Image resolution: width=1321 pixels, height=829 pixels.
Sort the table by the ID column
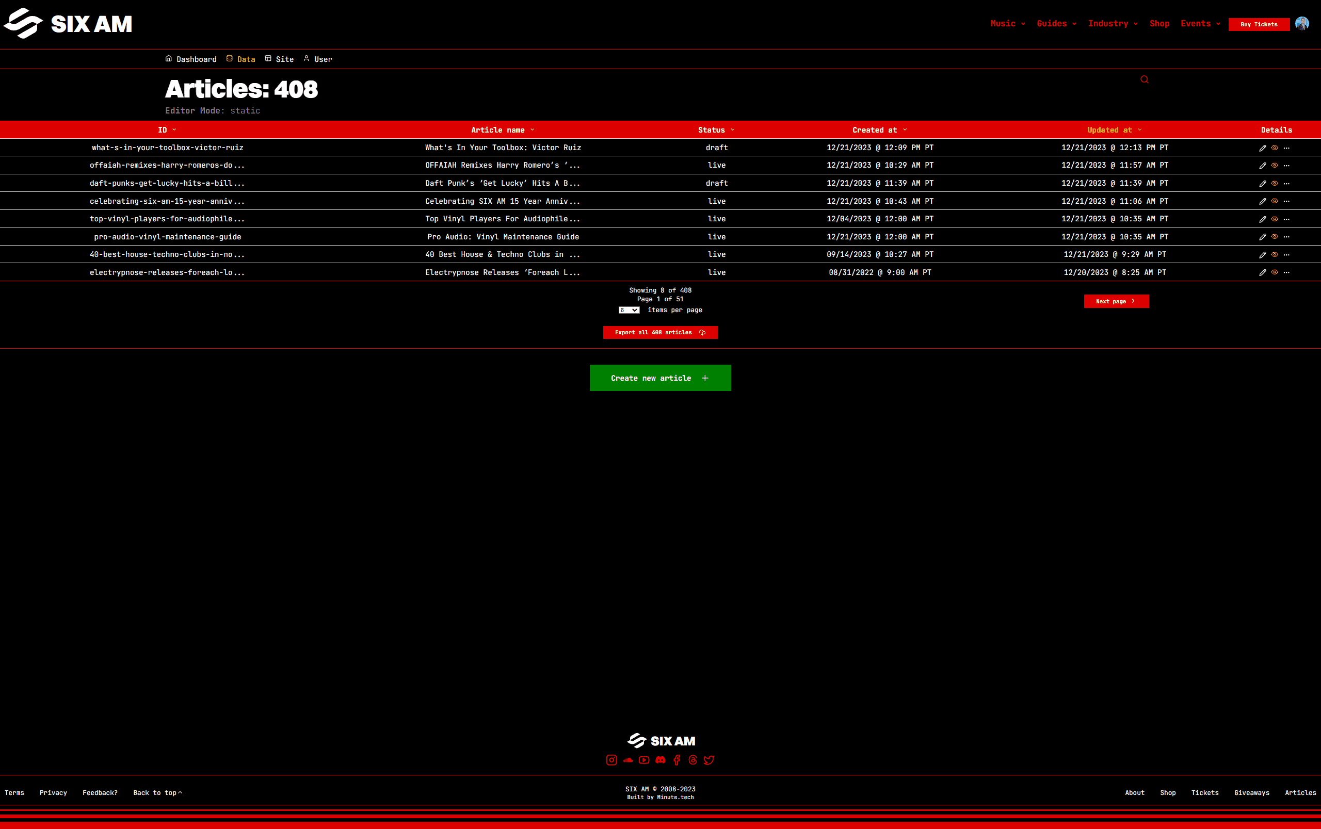[167, 130]
